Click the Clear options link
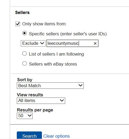The width and height of the screenshot is (129, 139). pyautogui.click(x=57, y=136)
